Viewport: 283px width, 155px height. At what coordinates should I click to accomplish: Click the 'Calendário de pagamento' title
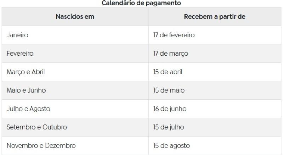coord(141,3)
